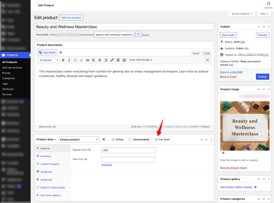
Task: Center align the description text
Action: 100,60
